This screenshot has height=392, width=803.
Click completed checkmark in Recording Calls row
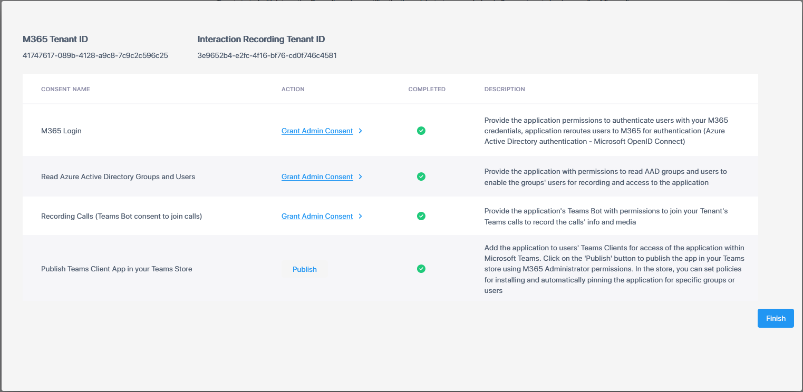click(x=421, y=216)
